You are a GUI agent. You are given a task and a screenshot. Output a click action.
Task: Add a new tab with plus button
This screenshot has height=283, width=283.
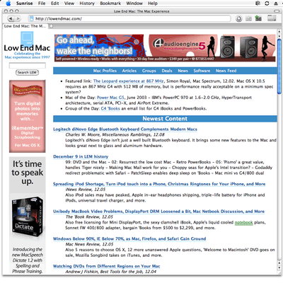click(x=51, y=26)
